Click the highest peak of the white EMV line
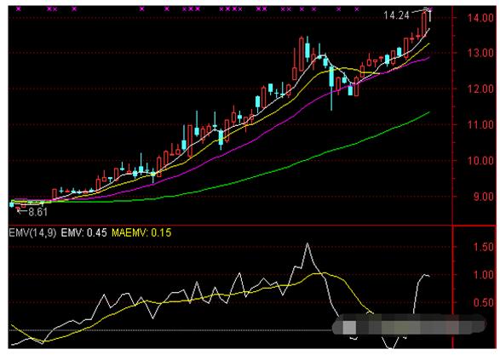This screenshot has height=355, width=500. (307, 243)
